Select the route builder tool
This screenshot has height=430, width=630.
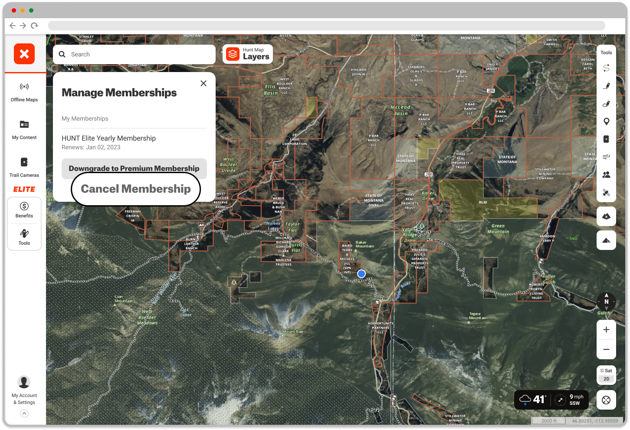607,68
